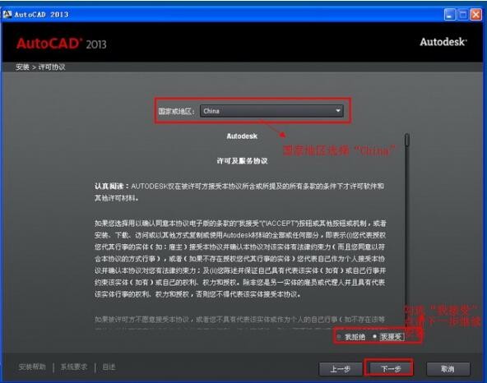Select the 我接受 (I Accept) radio button
487x383 pixels.
[x=374, y=336]
